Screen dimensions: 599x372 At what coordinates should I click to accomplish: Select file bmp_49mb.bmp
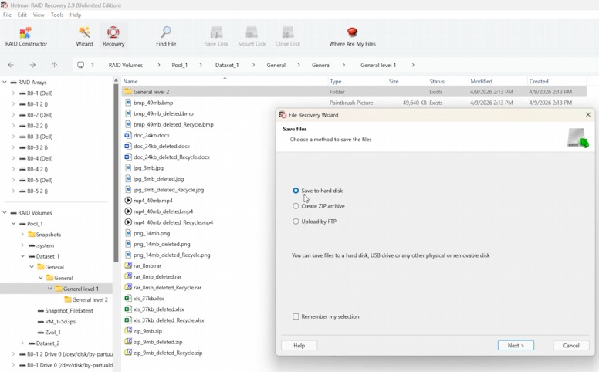tap(153, 103)
